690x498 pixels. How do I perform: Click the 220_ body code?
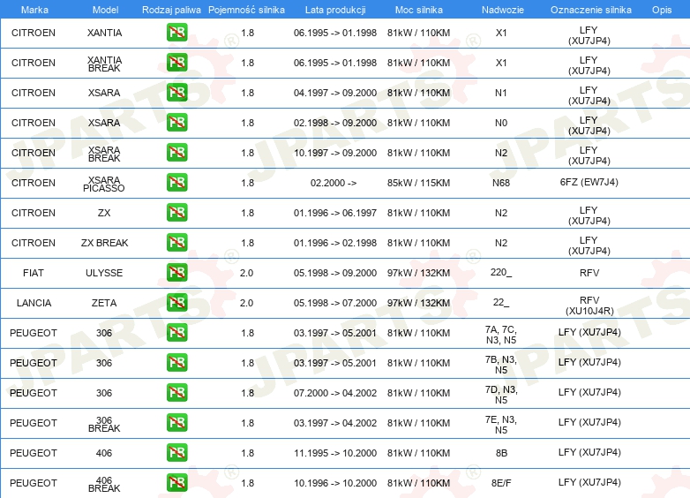(x=501, y=272)
